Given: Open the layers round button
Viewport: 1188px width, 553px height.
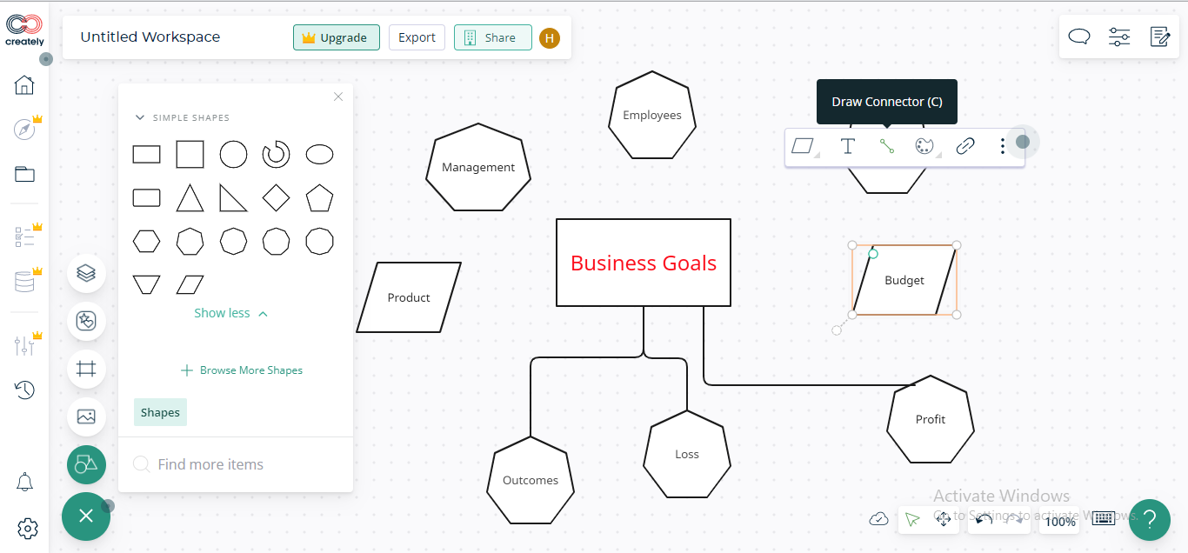Looking at the screenshot, I should tap(86, 273).
